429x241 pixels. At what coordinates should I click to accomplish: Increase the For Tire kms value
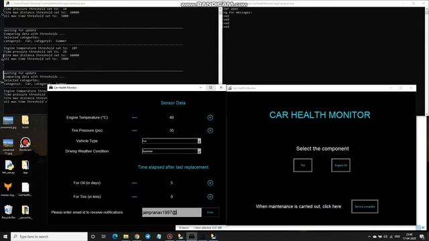tap(210, 197)
